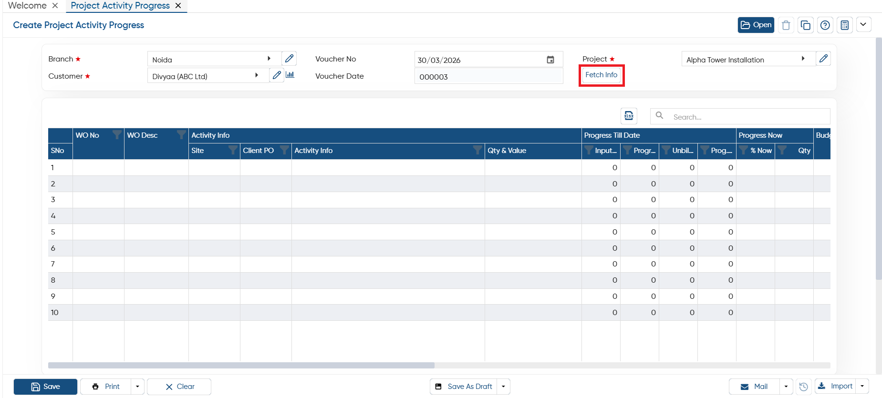Image resolution: width=882 pixels, height=398 pixels.
Task: Open customer chart icon beside Divyaa
Action: pyautogui.click(x=290, y=75)
